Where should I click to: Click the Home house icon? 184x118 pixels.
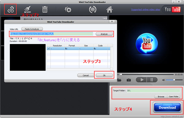point(109,9)
